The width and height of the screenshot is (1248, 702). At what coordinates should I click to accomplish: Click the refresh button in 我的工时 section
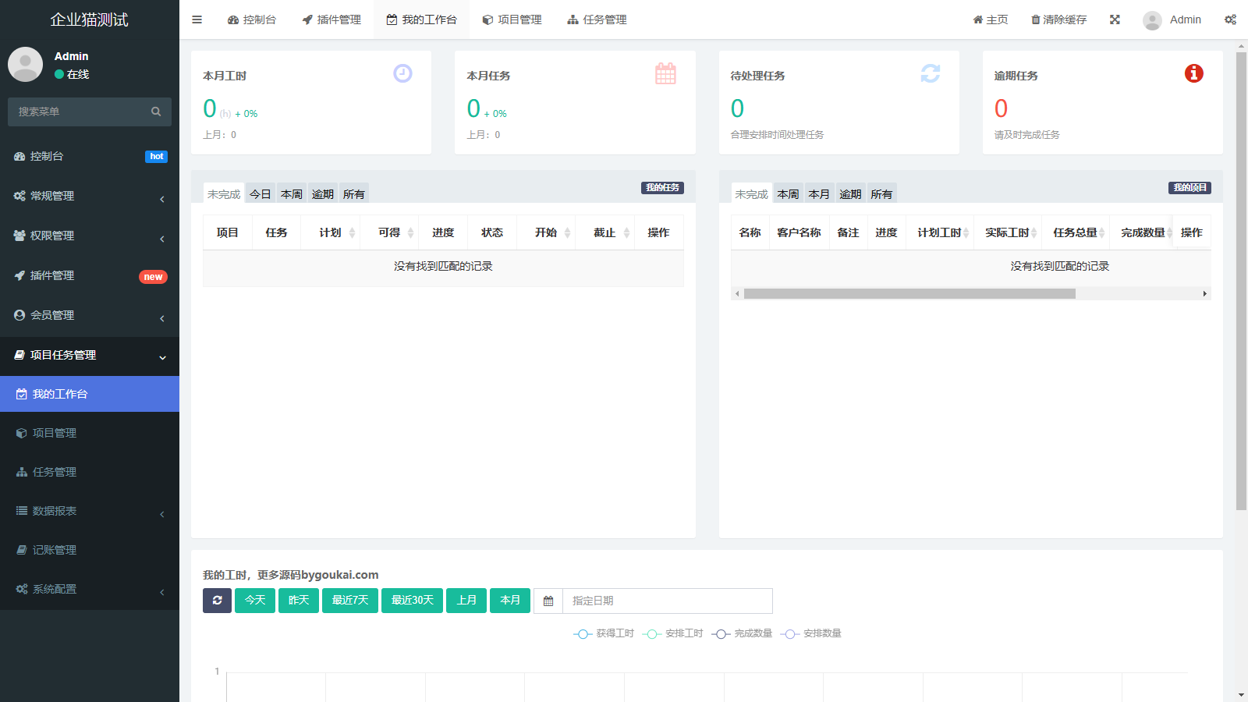[217, 601]
